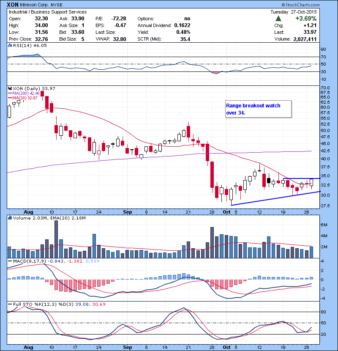Select the MA(200) 42.40 legend entry
The image size is (338, 351).
(x=24, y=93)
